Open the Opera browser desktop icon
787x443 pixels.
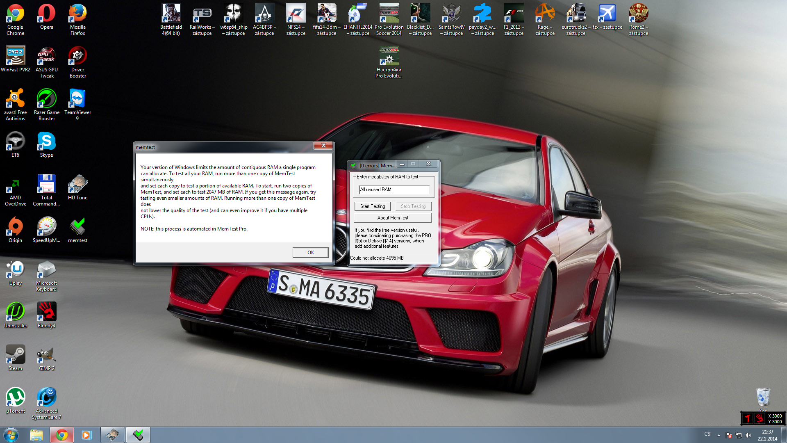point(46,14)
